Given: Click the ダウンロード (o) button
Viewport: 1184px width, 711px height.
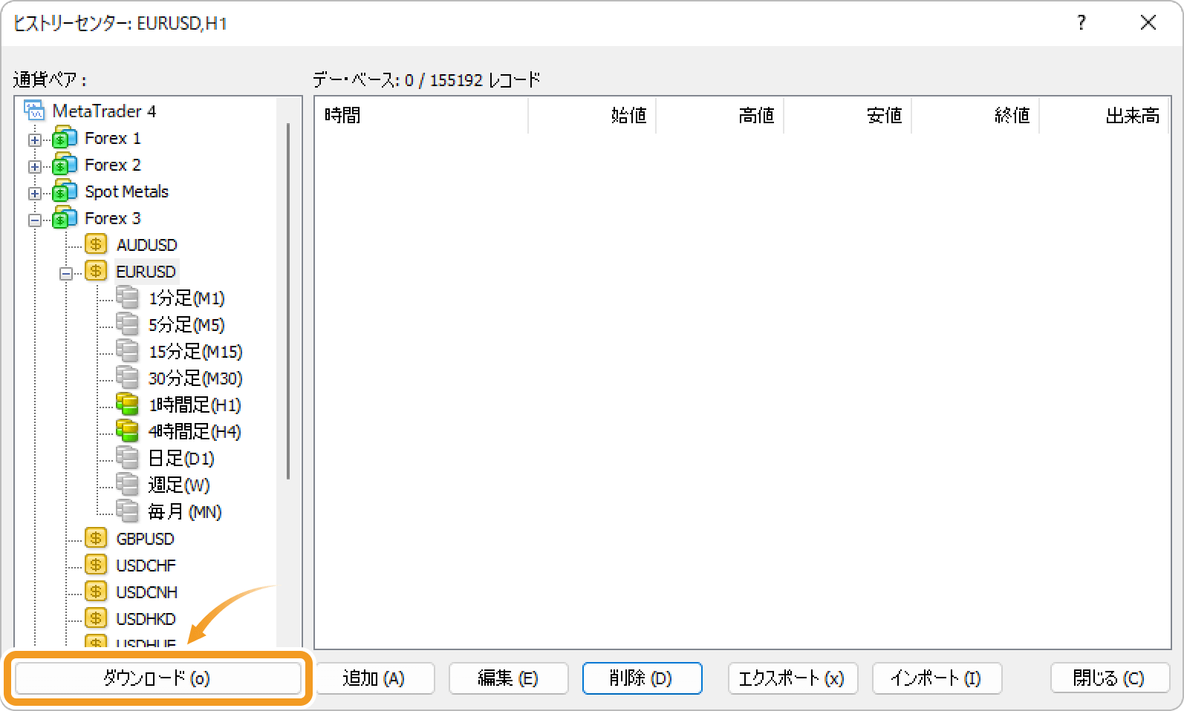Looking at the screenshot, I should click(x=157, y=678).
